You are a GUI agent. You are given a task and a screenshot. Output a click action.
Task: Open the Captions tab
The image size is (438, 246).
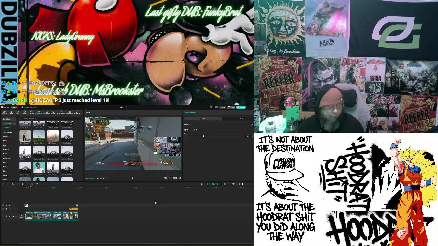(x=47, y=113)
